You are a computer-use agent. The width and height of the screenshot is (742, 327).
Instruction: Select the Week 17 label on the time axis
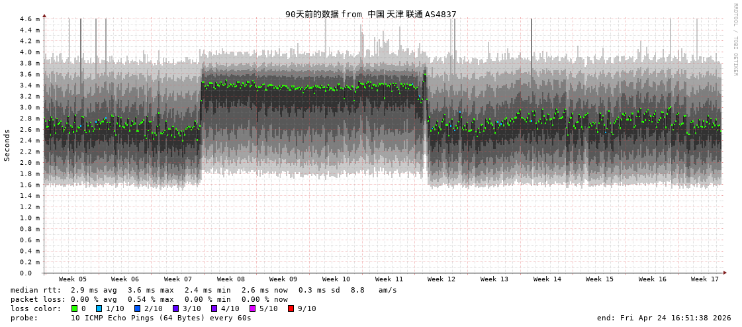coord(704,279)
